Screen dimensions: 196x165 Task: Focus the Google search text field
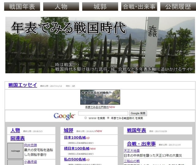pos(103,113)
